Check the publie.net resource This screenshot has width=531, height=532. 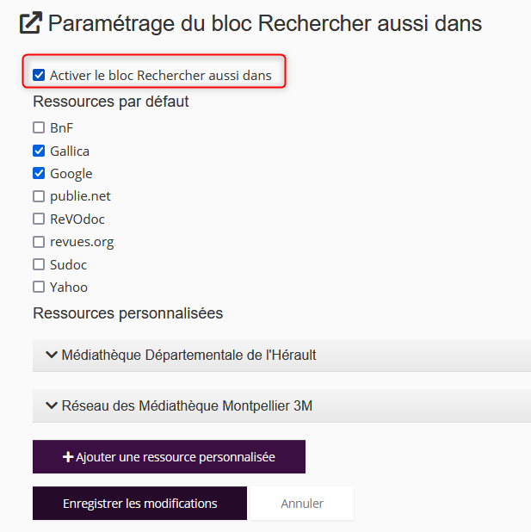pos(39,196)
